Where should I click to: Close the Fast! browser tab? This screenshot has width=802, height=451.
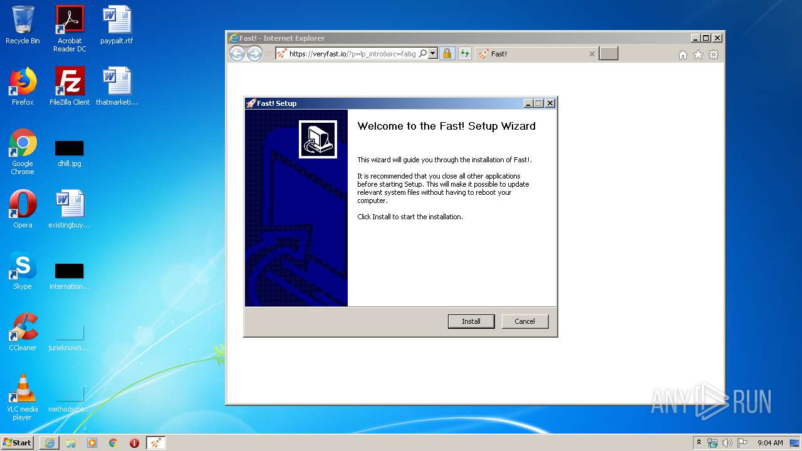(591, 54)
